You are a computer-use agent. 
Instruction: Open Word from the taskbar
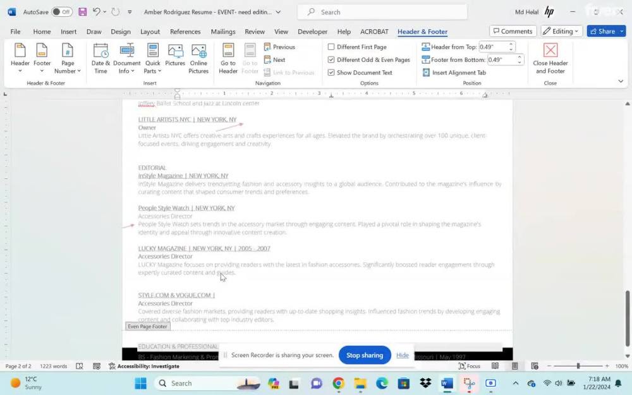click(x=447, y=383)
